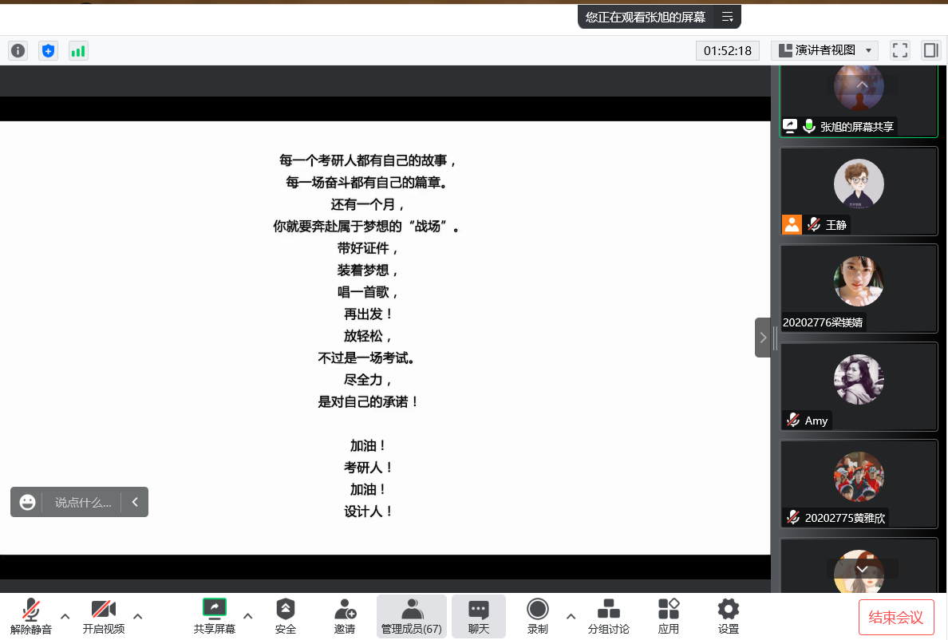Toggle the side panel layout icon
The height and width of the screenshot is (640, 948).
[930, 50]
